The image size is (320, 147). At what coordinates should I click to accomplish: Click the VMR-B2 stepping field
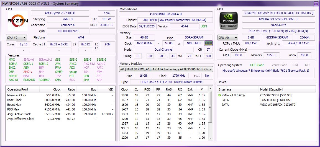coord(68,19)
